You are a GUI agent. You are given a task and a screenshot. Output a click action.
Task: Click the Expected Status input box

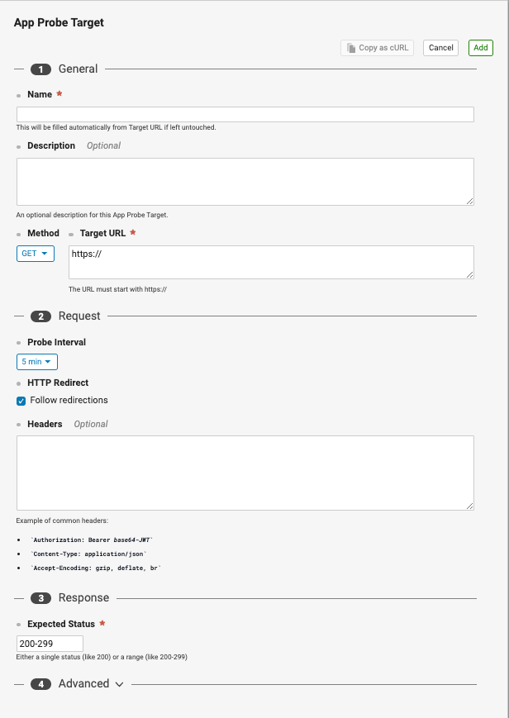(50, 644)
